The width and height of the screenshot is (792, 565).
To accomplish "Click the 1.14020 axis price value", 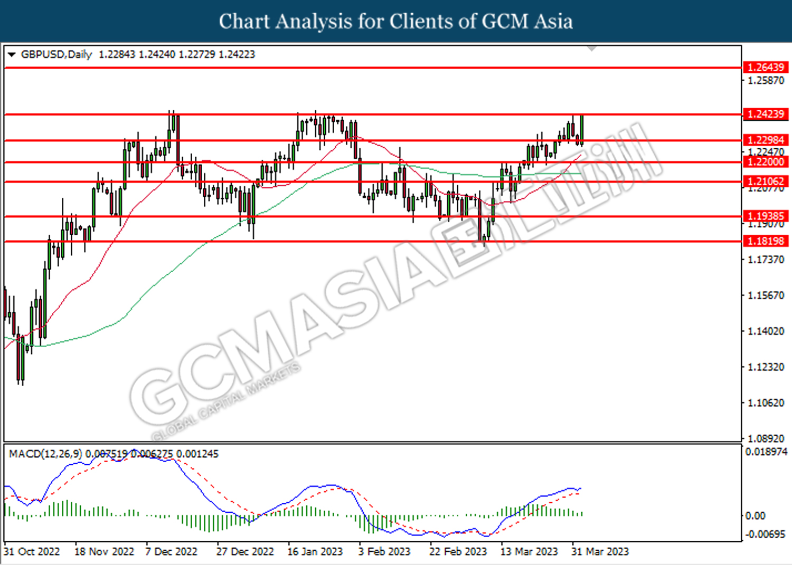I will [766, 331].
